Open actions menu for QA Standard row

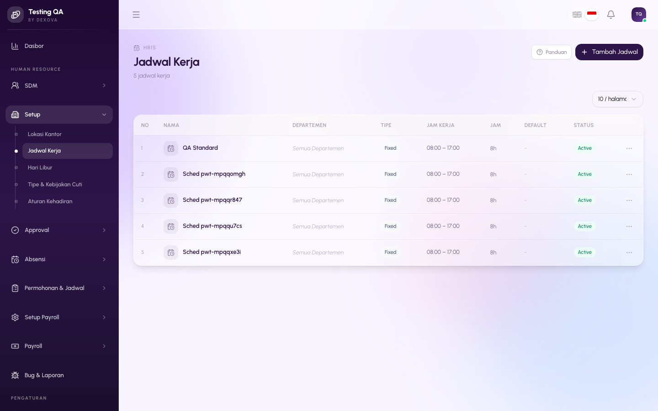(629, 148)
